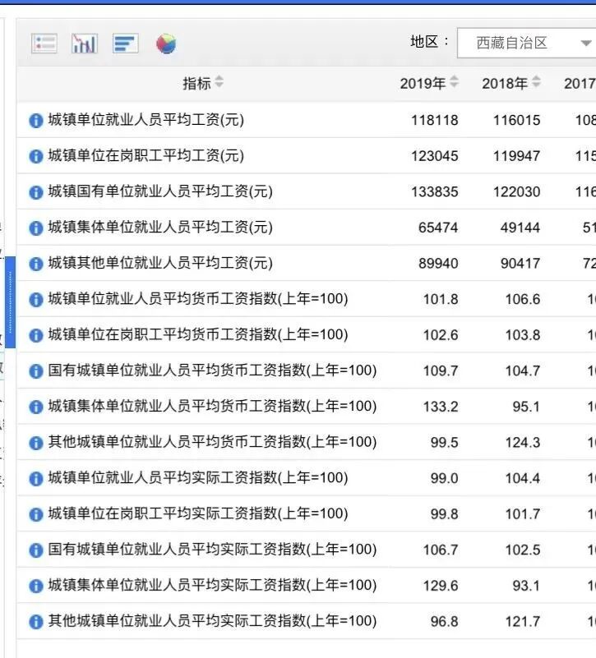This screenshot has height=658, width=596.
Task: Open info for 城镇集体单位就业人员平均实际工资指数
Action: pyautogui.click(x=36, y=587)
